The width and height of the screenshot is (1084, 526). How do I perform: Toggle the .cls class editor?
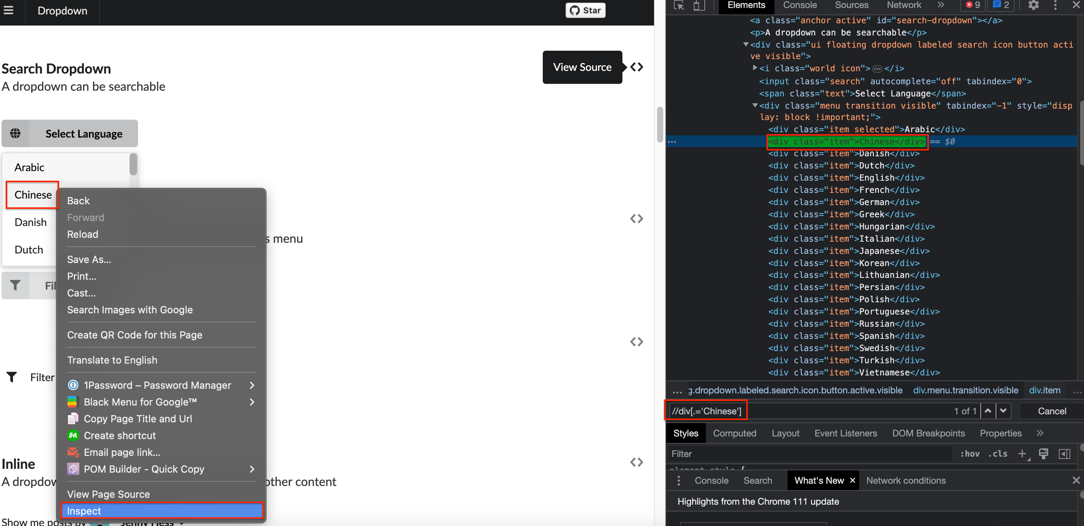click(997, 454)
